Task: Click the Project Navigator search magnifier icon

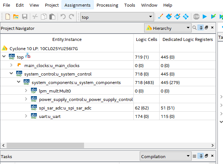Action: click(x=194, y=28)
